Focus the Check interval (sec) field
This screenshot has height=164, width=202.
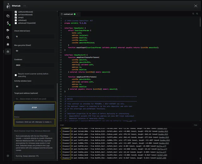point(34,36)
